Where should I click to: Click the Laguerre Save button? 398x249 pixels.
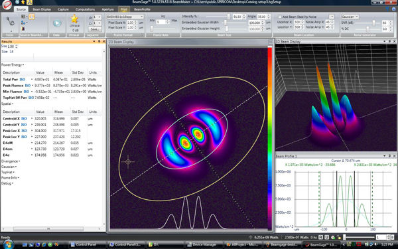(94, 29)
